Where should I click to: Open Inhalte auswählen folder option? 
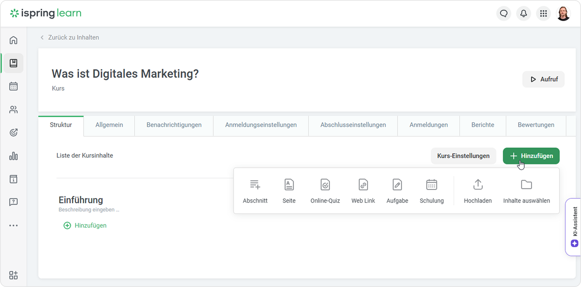[526, 185]
